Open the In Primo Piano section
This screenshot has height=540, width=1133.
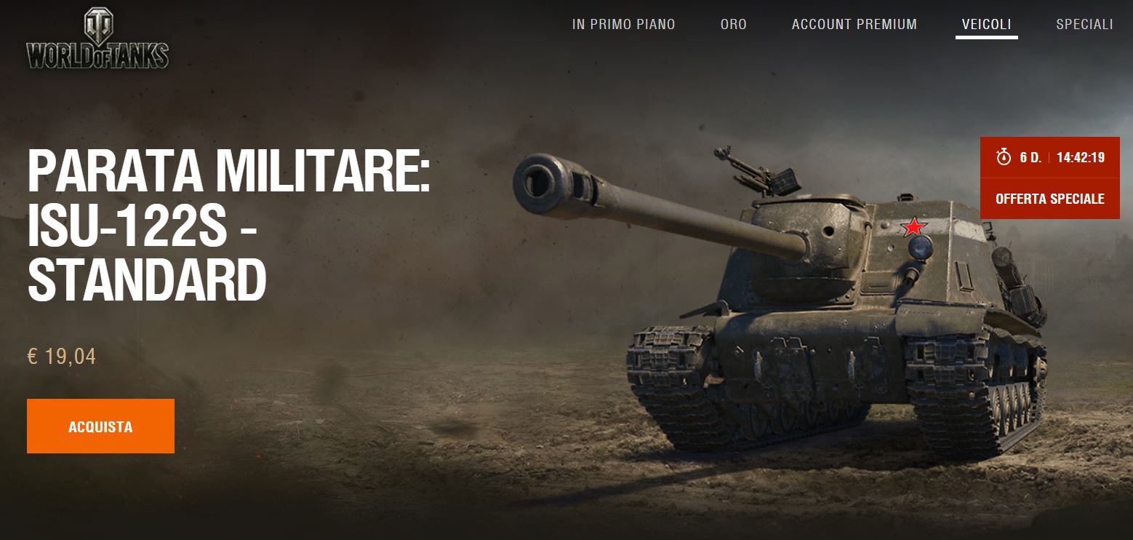pos(624,24)
